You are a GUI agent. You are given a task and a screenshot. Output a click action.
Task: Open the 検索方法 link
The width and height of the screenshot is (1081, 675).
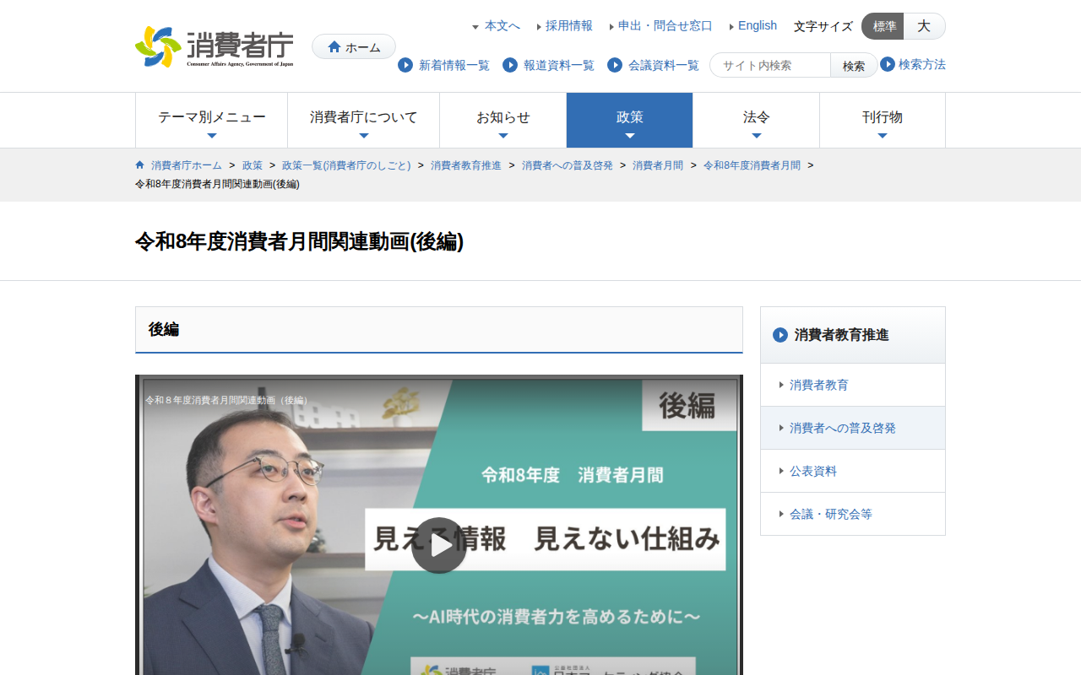point(922,64)
